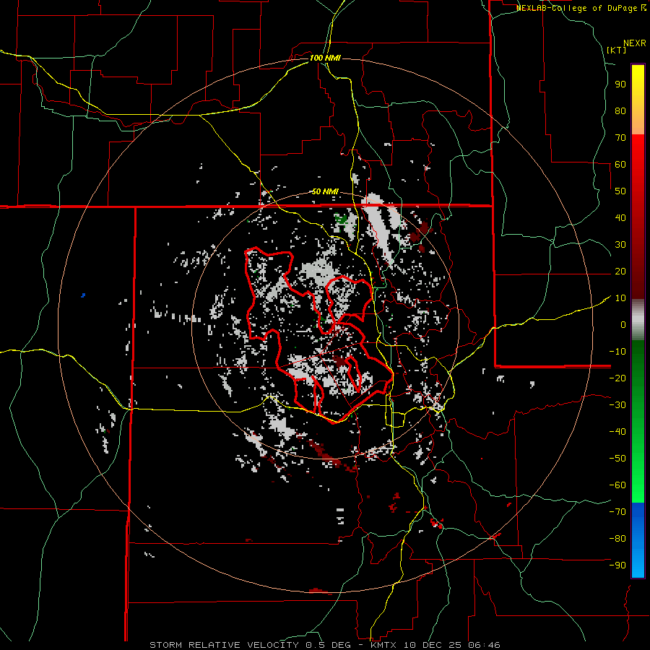Click the 100 NMI range ring label
Screen dimensions: 650x650
point(324,57)
